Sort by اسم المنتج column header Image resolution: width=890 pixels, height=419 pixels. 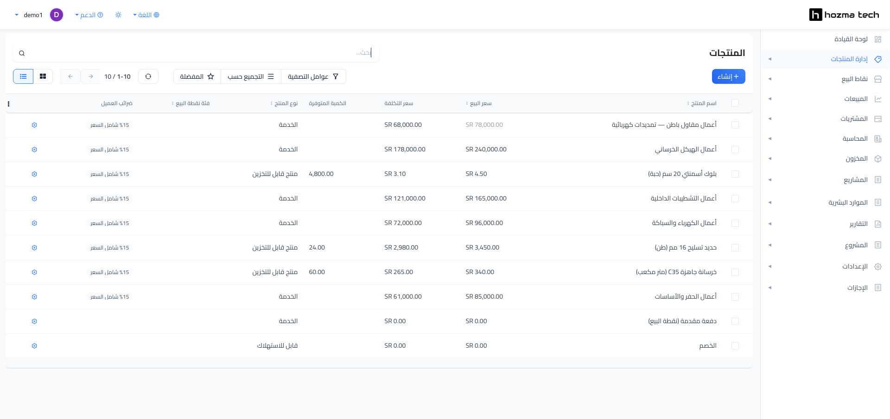(702, 103)
